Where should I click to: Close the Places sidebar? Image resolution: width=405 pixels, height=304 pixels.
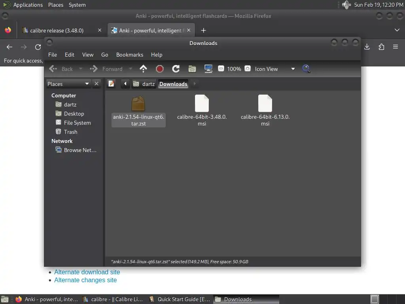pyautogui.click(x=97, y=84)
